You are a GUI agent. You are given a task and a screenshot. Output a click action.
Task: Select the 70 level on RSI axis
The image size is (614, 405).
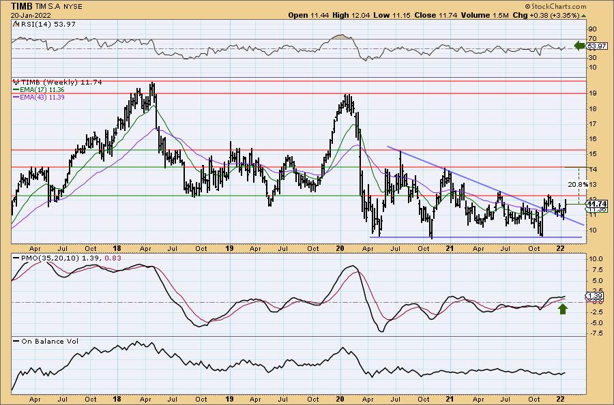592,38
